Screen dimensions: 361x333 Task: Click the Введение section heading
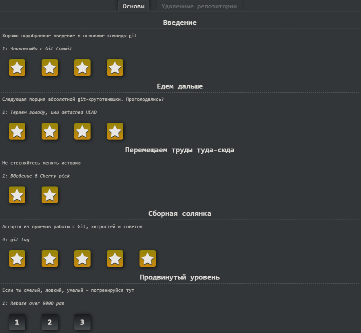(x=180, y=22)
